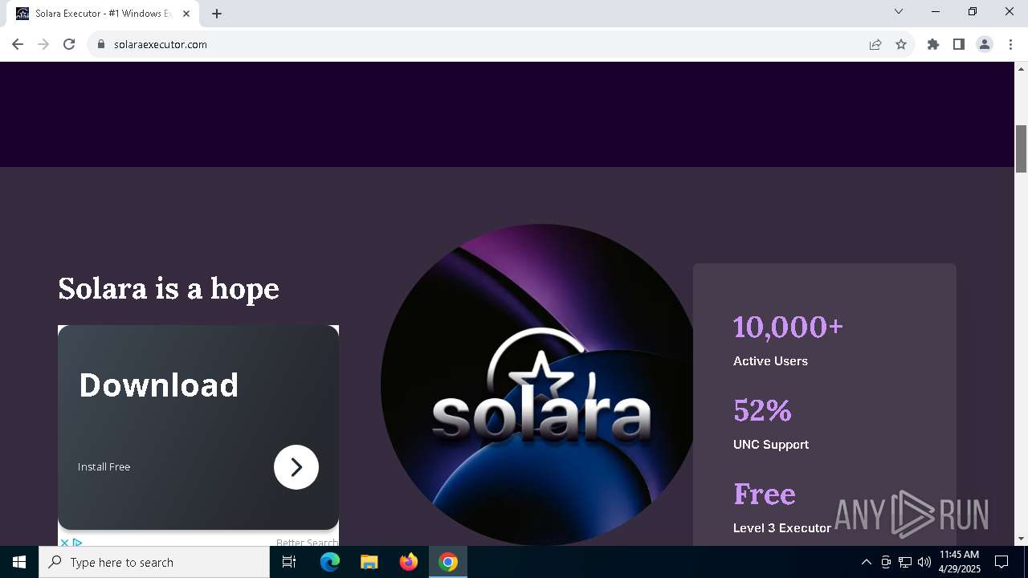Toggle Chrome side panel
The height and width of the screenshot is (578, 1028).
[x=959, y=44]
